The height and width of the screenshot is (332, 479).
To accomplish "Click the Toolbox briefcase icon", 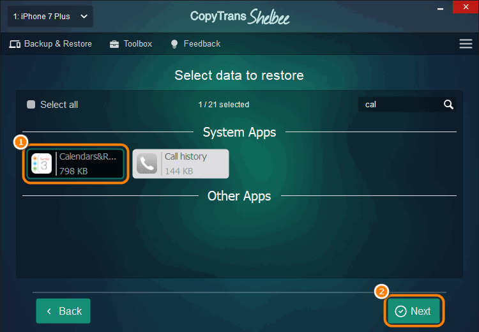I will click(114, 44).
